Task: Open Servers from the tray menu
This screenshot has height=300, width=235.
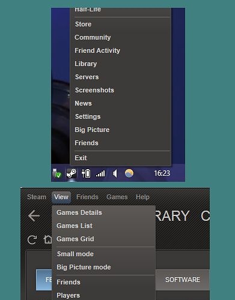Action: pos(120,77)
